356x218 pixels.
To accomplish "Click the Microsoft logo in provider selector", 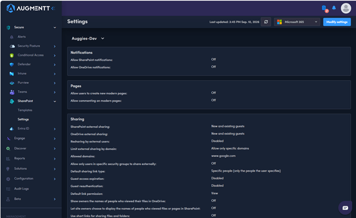I will (280, 22).
